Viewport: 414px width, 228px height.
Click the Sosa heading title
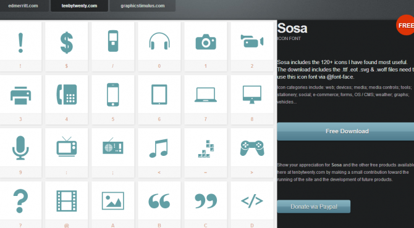(x=292, y=28)
